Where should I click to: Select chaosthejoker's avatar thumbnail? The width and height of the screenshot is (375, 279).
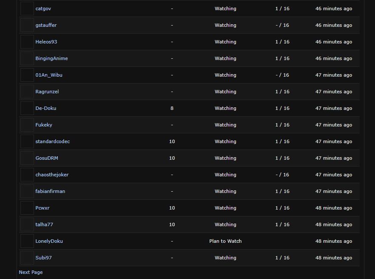[27, 175]
